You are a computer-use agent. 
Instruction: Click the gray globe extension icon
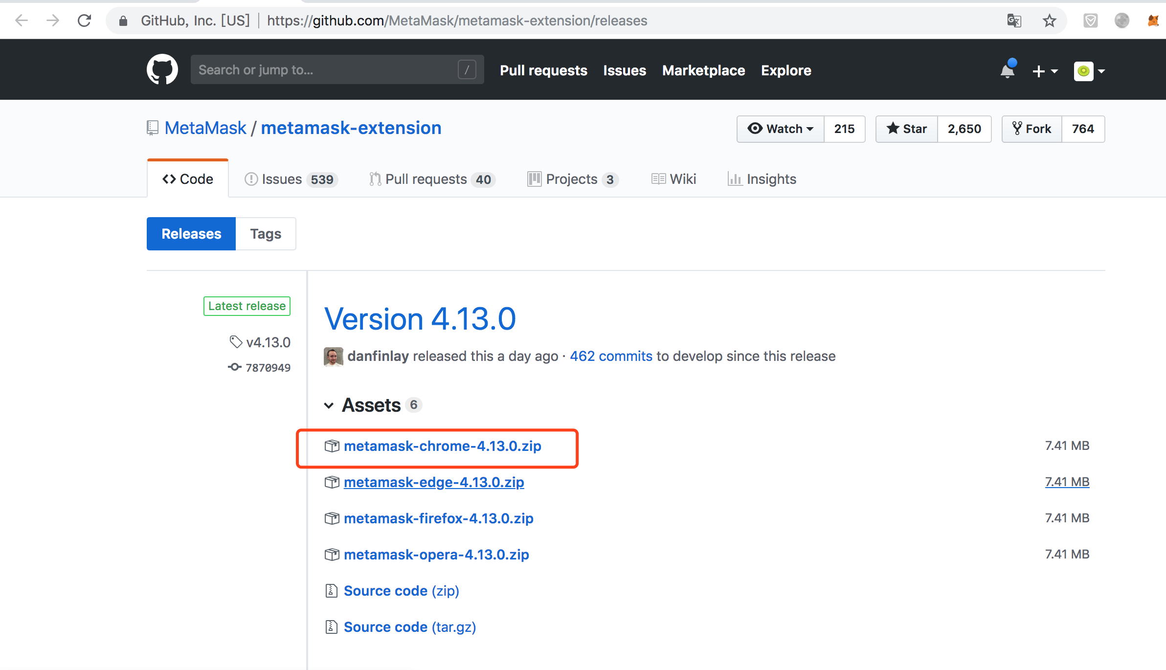point(1122,21)
